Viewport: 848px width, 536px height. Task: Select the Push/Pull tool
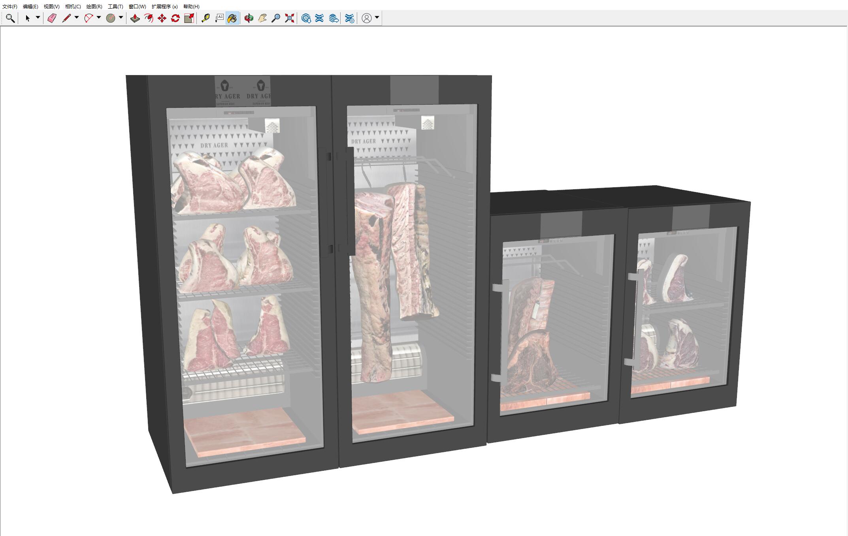point(135,18)
